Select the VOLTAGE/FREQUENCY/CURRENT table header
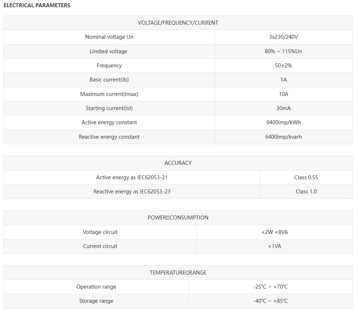Viewport: 358px width, 314px height. click(178, 23)
